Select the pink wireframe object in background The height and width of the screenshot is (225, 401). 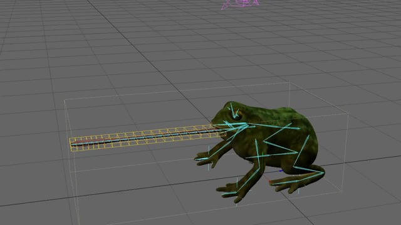pos(240,4)
